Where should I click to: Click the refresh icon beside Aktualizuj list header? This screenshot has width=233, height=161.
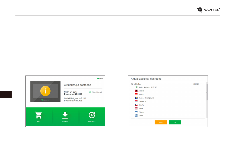pos(132,84)
